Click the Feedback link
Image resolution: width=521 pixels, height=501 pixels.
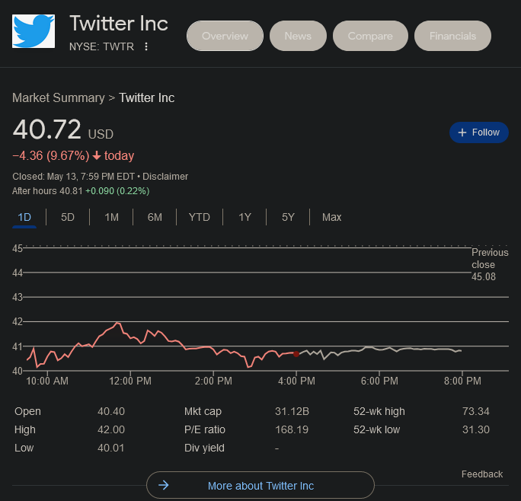[x=482, y=474]
